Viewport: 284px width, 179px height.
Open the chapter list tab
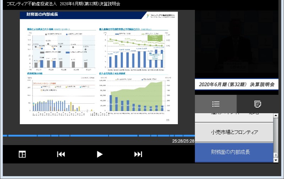[x=216, y=104]
